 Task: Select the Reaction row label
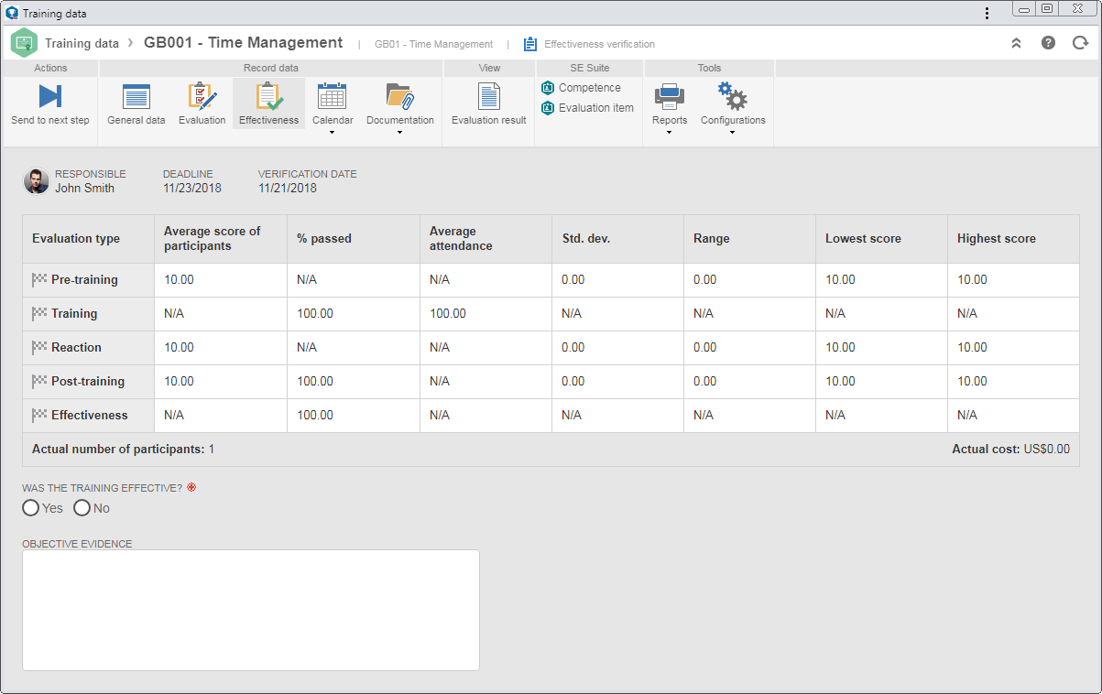coord(76,347)
